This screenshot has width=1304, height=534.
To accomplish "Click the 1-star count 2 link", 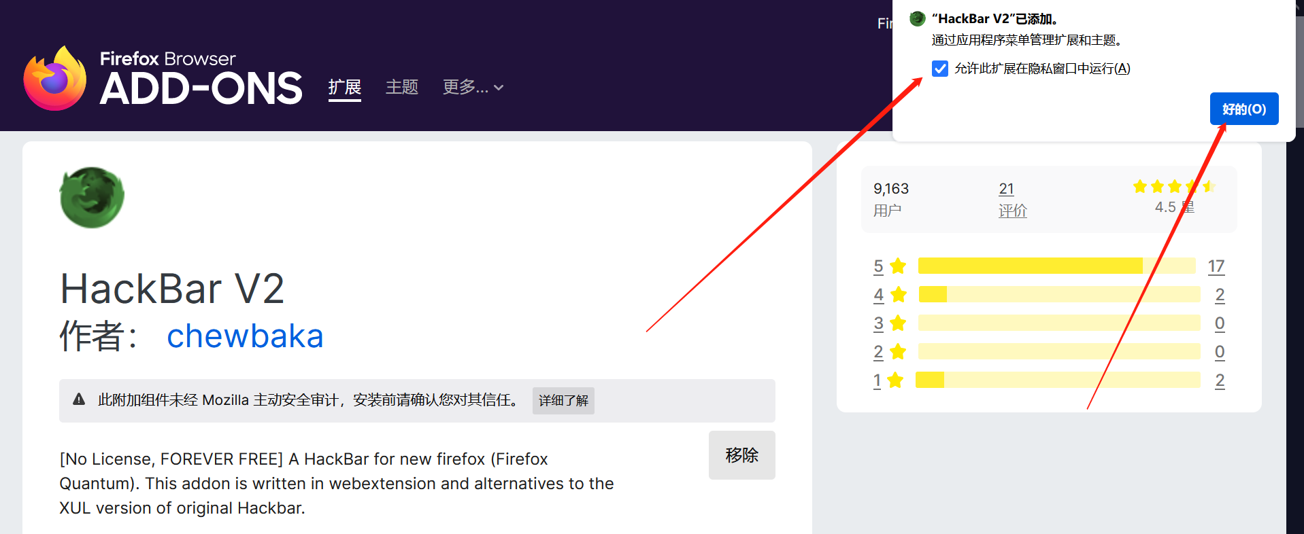I will pyautogui.click(x=1220, y=380).
